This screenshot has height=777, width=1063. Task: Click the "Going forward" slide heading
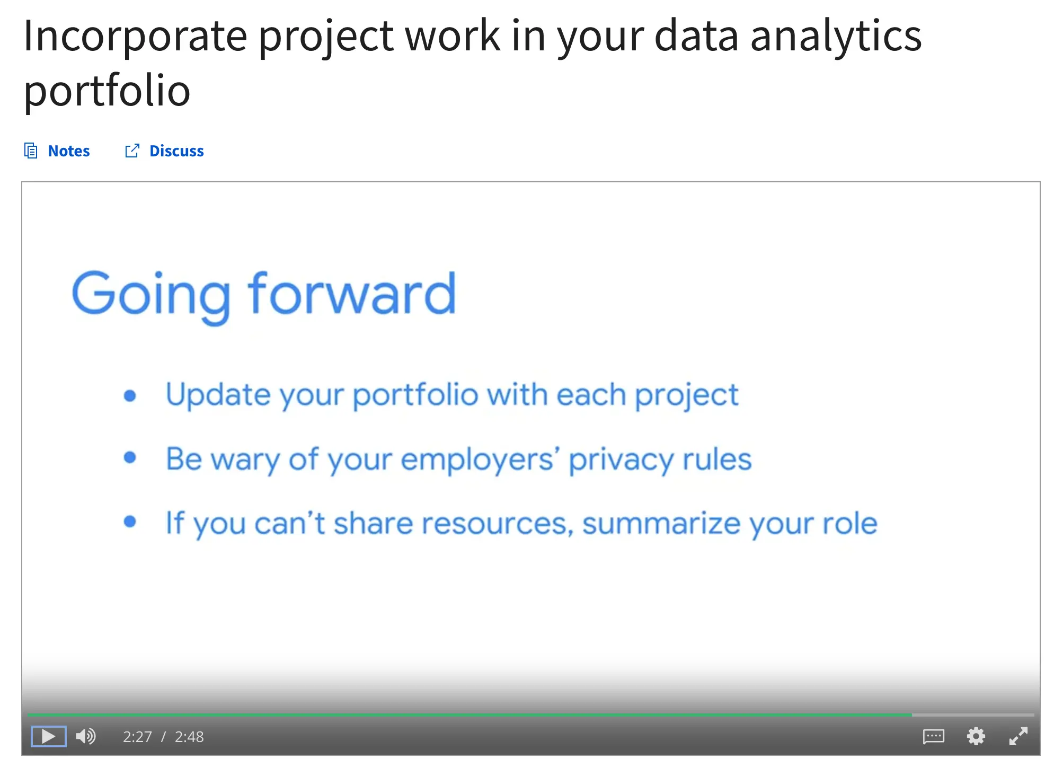pyautogui.click(x=263, y=295)
